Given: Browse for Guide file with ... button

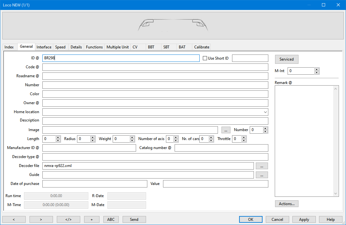Looking at the screenshot, I should [x=262, y=175].
